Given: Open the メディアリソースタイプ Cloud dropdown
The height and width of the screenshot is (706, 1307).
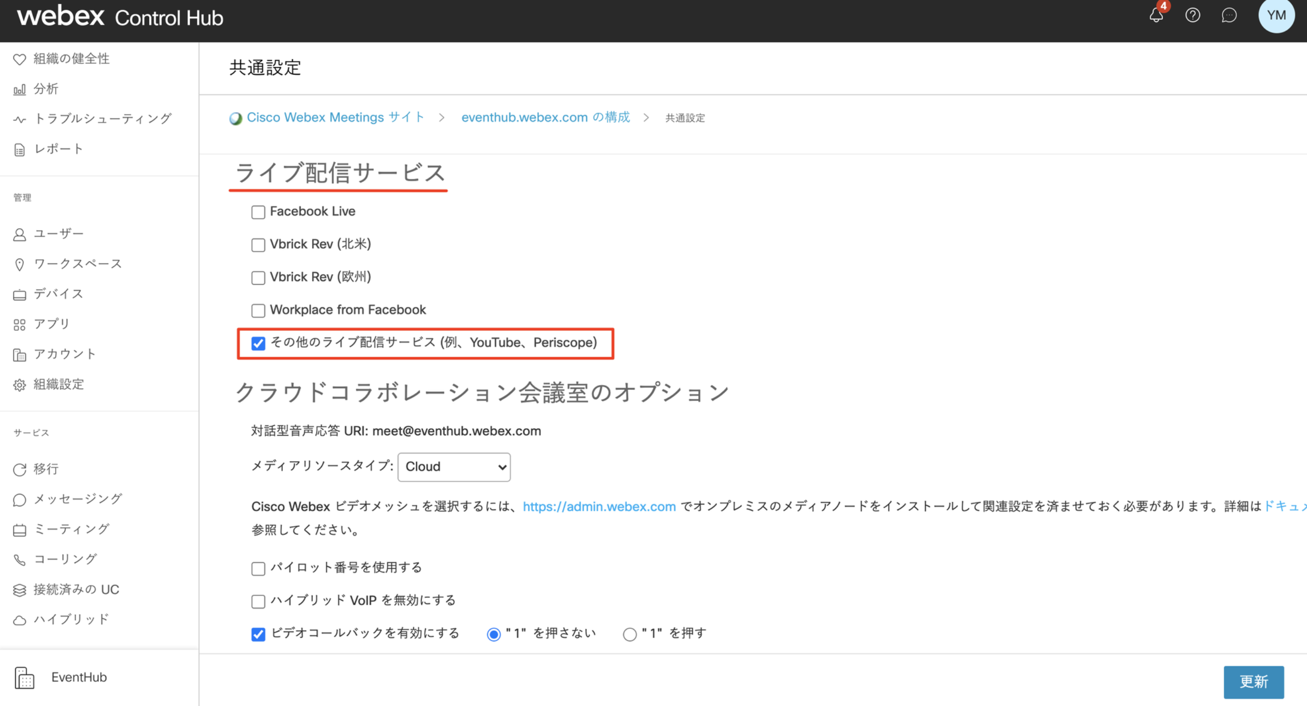Looking at the screenshot, I should coord(454,467).
